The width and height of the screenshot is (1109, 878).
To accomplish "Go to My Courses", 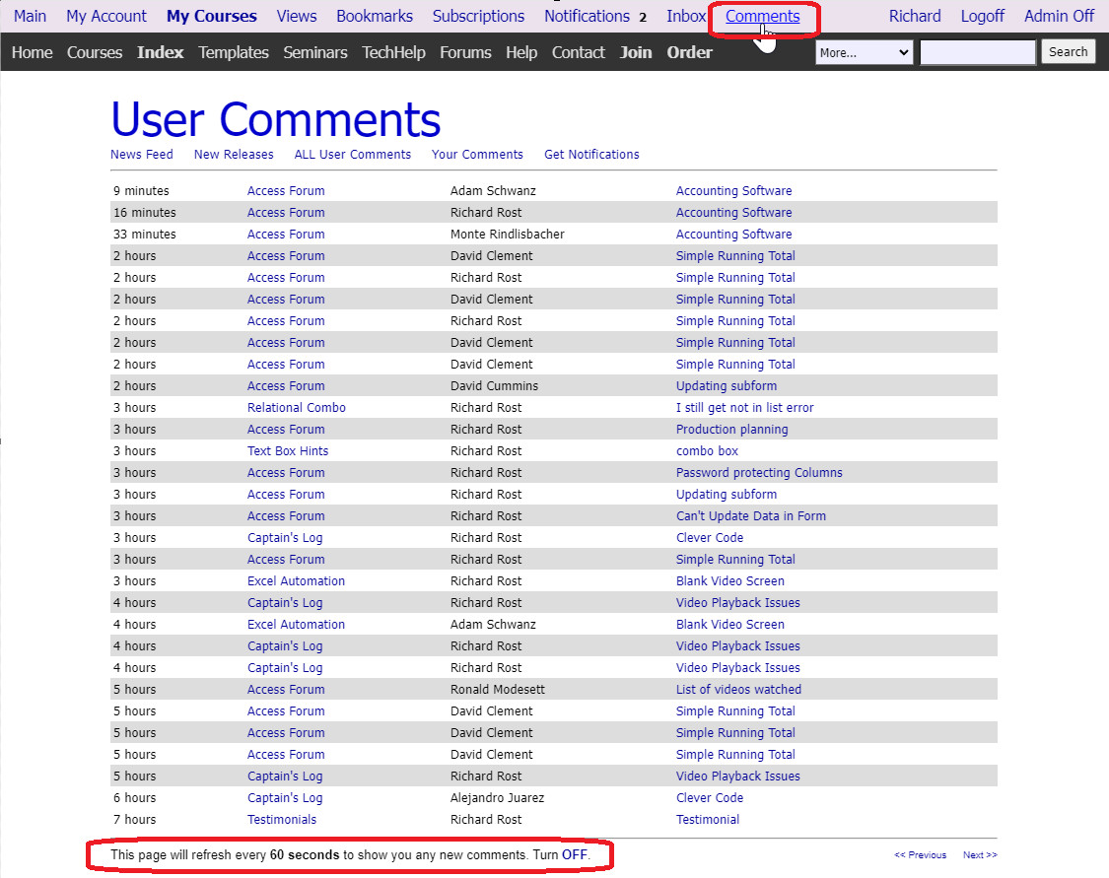I will pos(211,16).
